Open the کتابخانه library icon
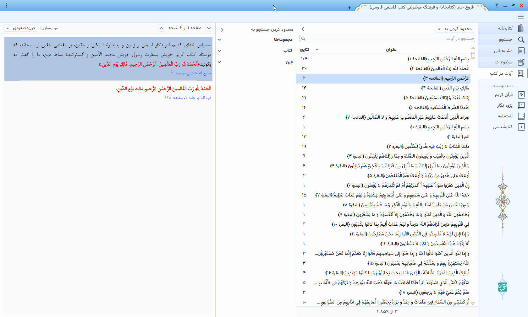This screenshot has height=317, width=528. 521,28
